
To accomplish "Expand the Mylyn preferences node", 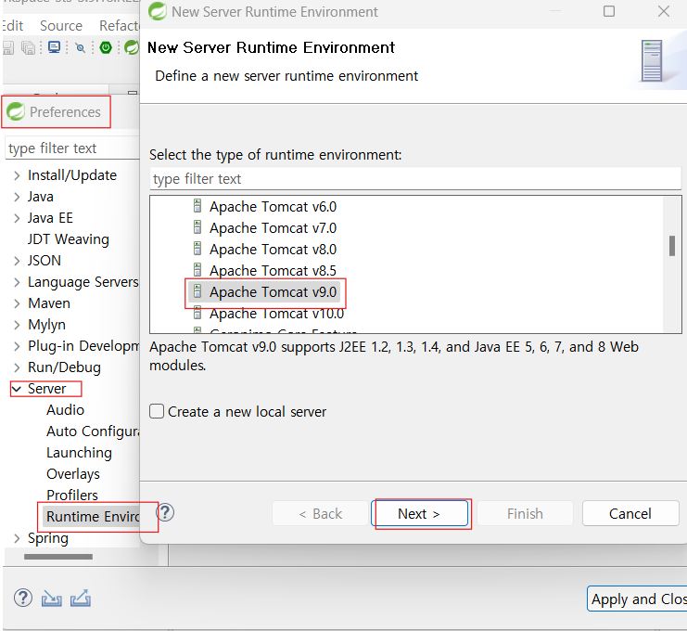I will click(x=17, y=325).
